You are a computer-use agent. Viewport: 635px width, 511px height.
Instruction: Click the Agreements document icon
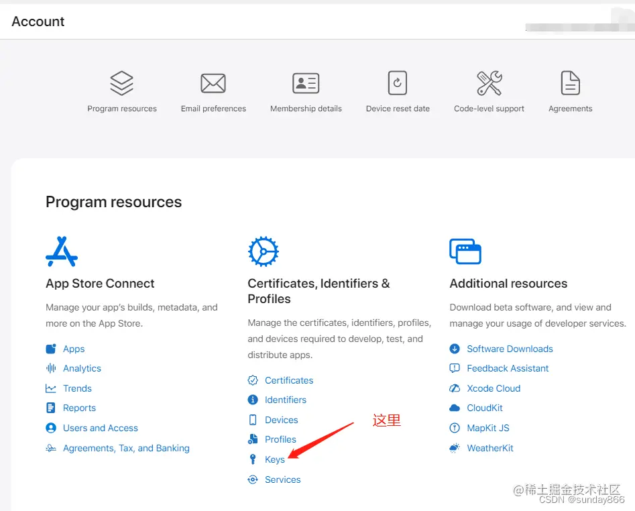point(570,83)
